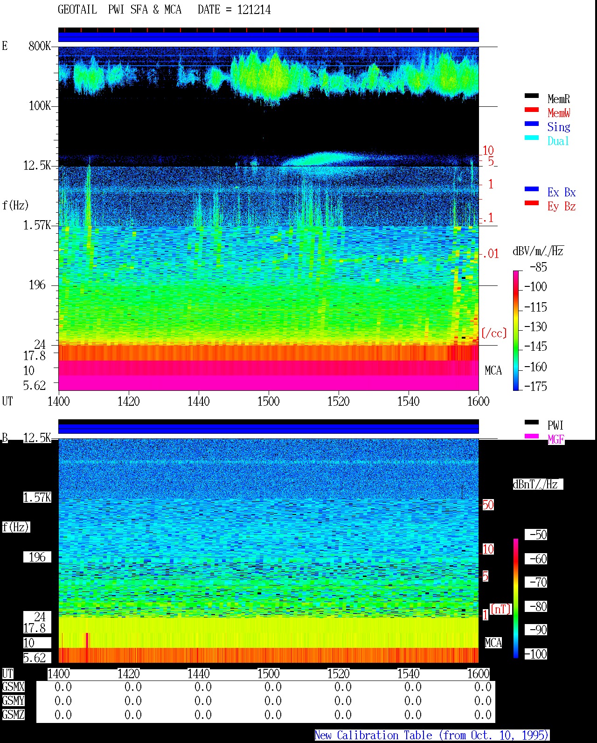Click the cyan Dual legend swatch
Viewport: 597px width, 743px height.
click(x=531, y=138)
